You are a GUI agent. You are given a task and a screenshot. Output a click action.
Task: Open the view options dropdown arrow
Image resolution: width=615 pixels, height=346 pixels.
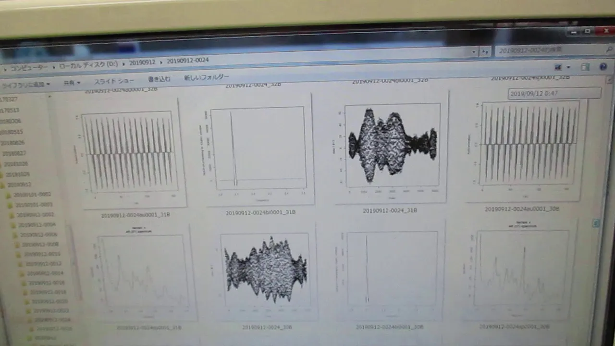coord(568,68)
